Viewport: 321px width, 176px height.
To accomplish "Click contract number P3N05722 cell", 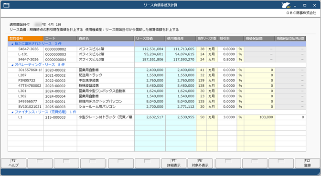I will pyautogui.click(x=26, y=81).
